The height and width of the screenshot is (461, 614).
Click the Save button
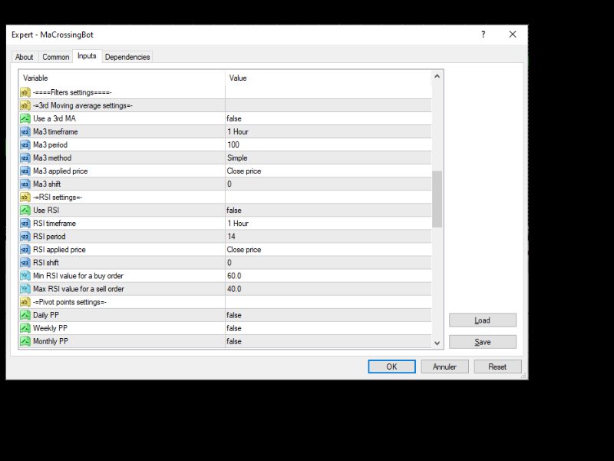pos(483,342)
